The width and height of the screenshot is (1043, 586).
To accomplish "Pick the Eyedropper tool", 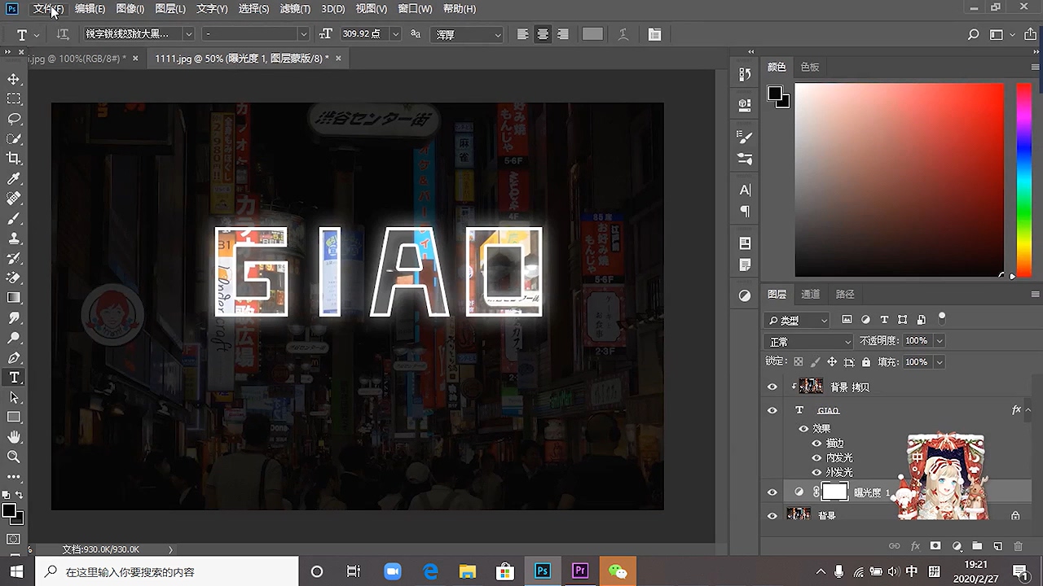I will [x=14, y=179].
